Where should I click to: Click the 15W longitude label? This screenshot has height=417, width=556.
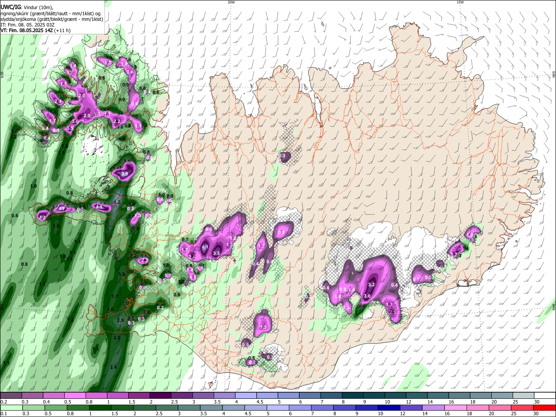click(460, 2)
